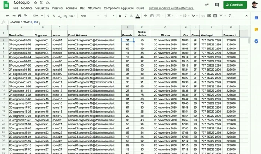Open fill color bucket

pyautogui.click(x=146, y=16)
